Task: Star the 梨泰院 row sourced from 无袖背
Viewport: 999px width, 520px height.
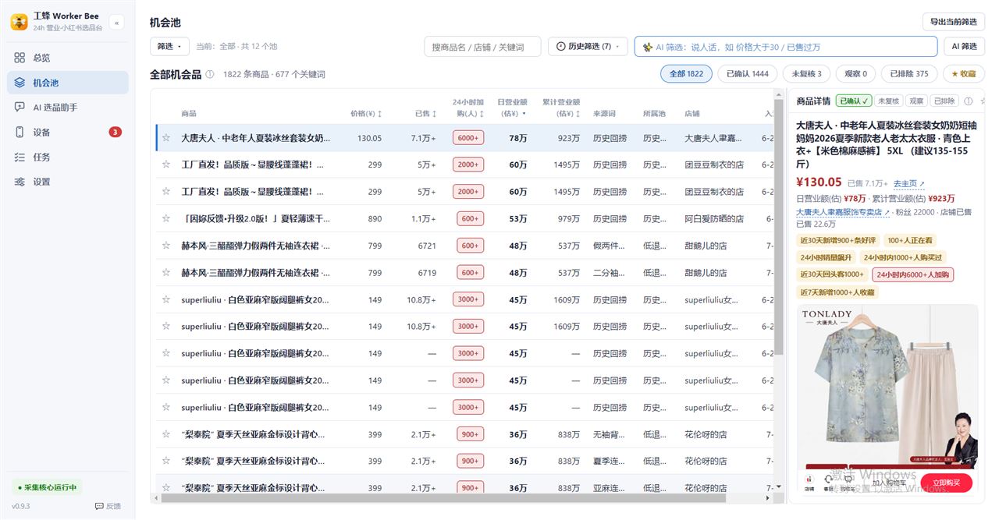Action: tap(165, 434)
